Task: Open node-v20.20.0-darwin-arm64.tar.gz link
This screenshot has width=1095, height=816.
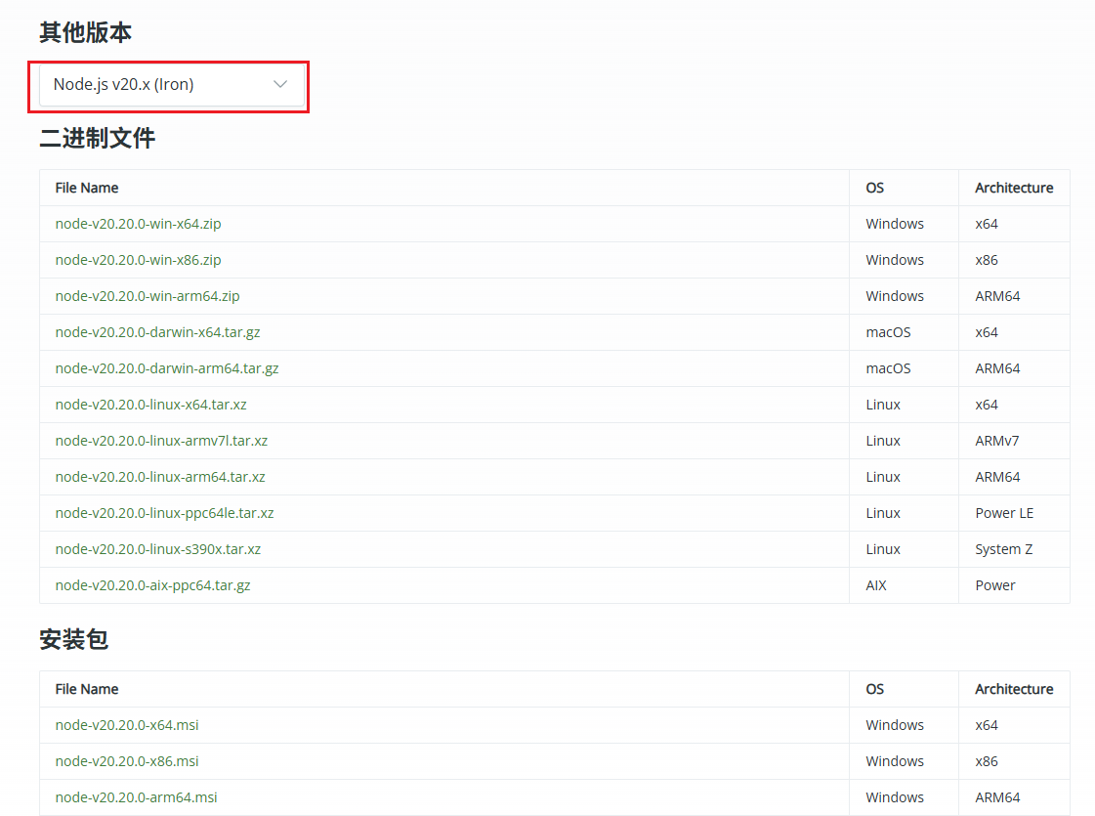Action: (166, 368)
